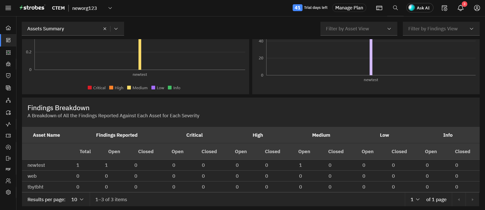
Task: Open Results per page dropdown
Action: tap(77, 200)
